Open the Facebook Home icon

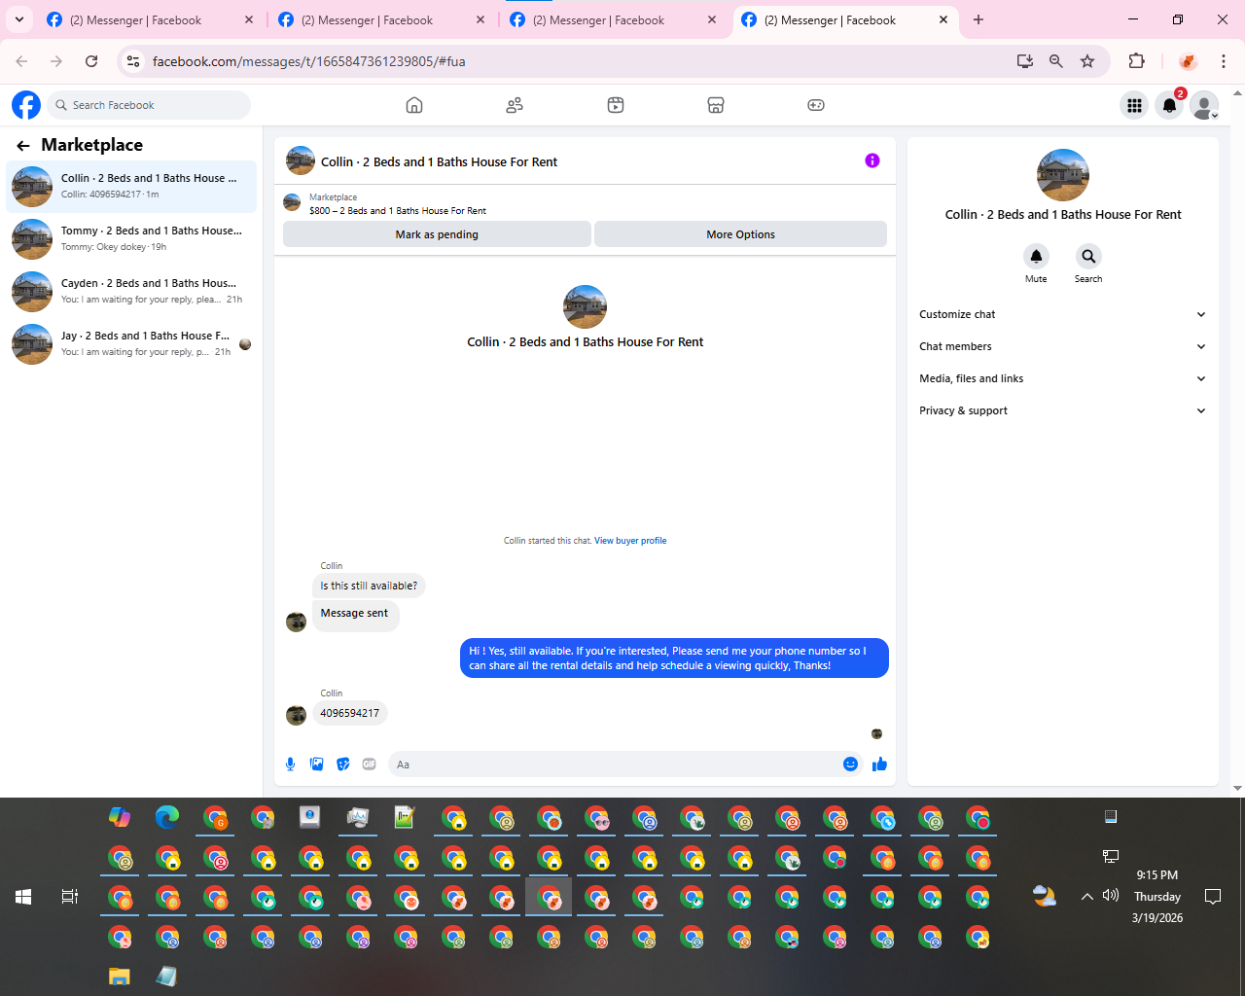click(x=414, y=105)
